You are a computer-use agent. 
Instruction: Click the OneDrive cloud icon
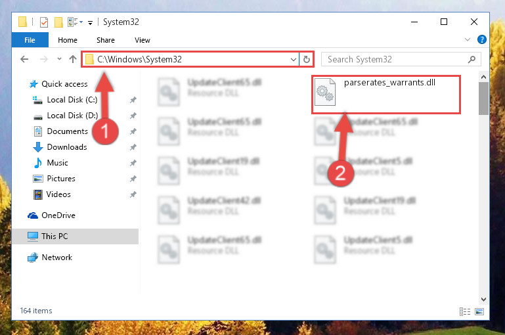point(33,215)
